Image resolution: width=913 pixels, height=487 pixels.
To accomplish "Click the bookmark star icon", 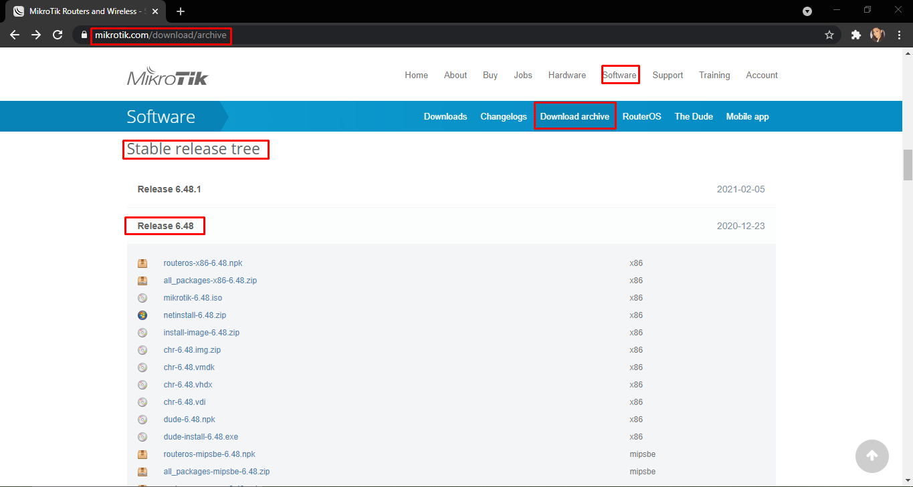I will (x=829, y=34).
